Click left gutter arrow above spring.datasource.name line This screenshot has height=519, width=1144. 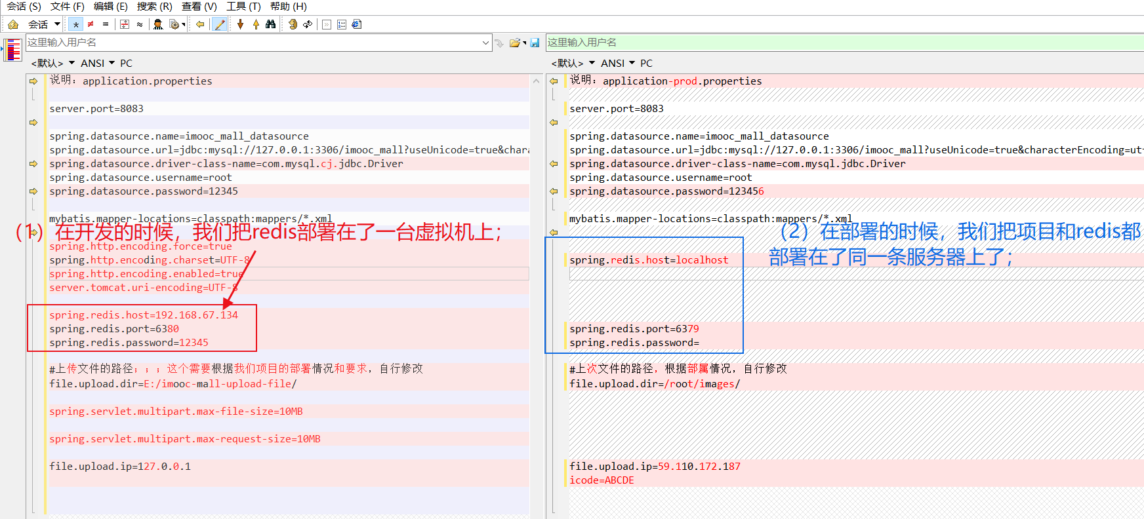click(x=33, y=123)
